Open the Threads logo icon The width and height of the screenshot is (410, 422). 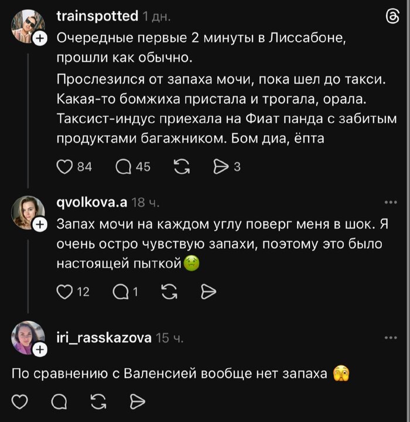coord(389,19)
